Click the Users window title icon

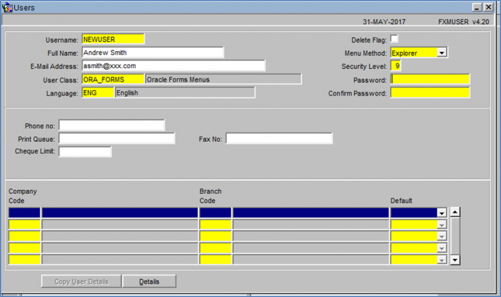pos(7,8)
